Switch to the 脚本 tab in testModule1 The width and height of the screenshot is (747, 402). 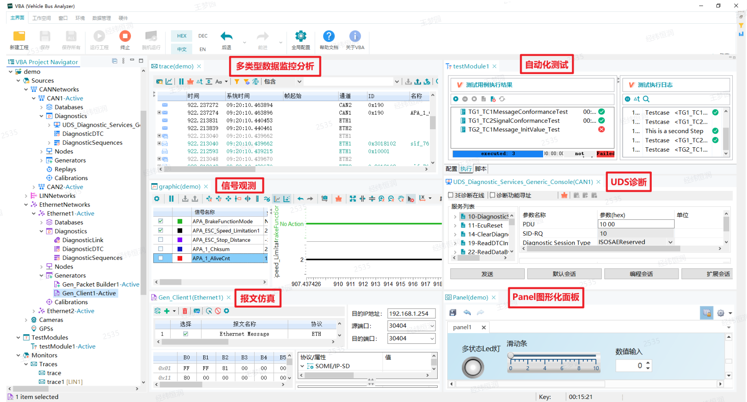point(481,169)
